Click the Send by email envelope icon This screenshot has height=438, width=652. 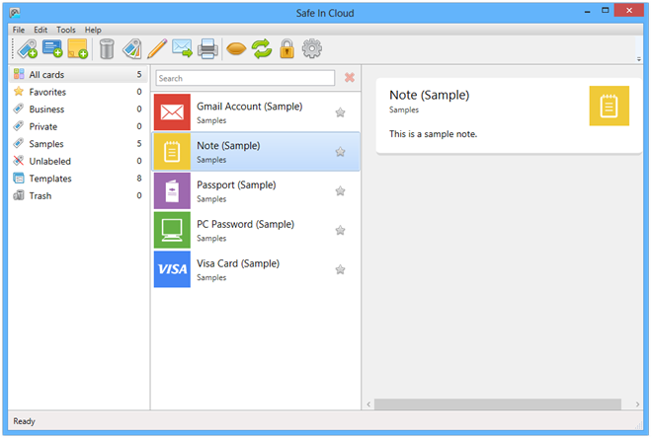[x=182, y=49]
